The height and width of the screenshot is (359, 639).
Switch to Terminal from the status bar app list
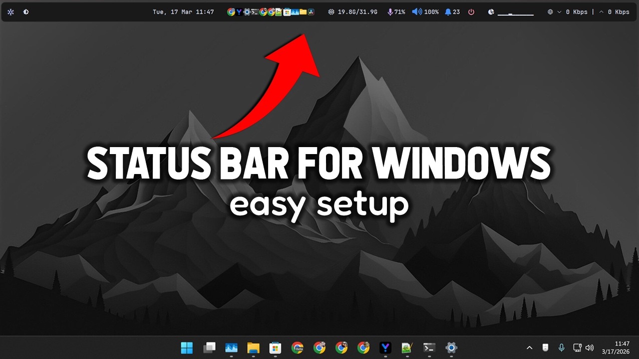255,12
